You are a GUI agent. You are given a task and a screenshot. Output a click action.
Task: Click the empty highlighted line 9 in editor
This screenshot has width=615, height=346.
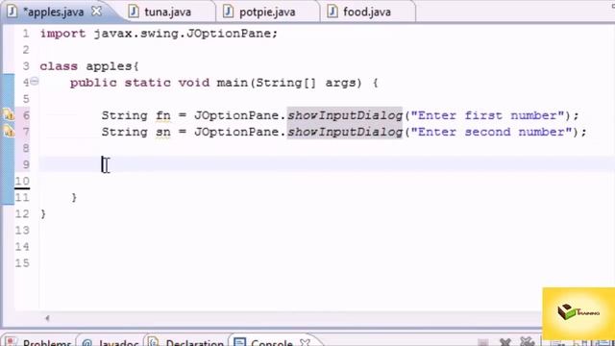click(x=327, y=164)
